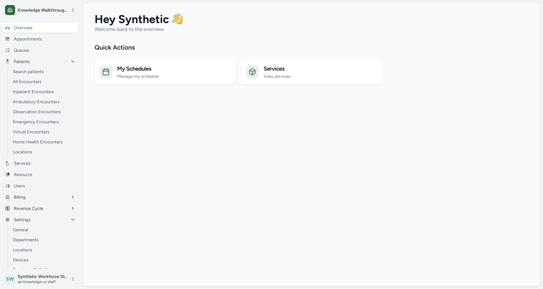543x289 pixels.
Task: Open Ambulatory Encounters
Action: [36, 102]
